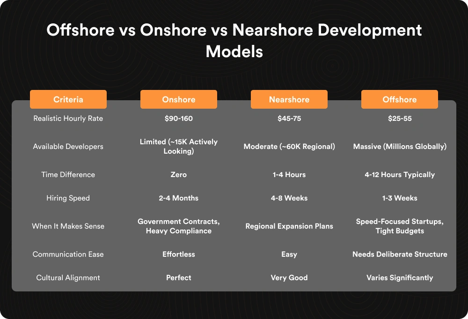Image resolution: width=468 pixels, height=319 pixels.
Task: Select the Massive (Millions Globally) cell
Action: [x=399, y=146]
